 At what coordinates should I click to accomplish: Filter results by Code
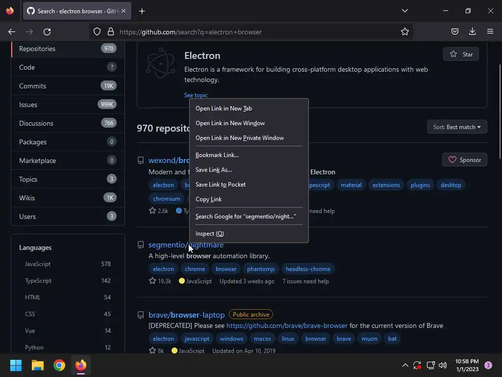click(68, 67)
